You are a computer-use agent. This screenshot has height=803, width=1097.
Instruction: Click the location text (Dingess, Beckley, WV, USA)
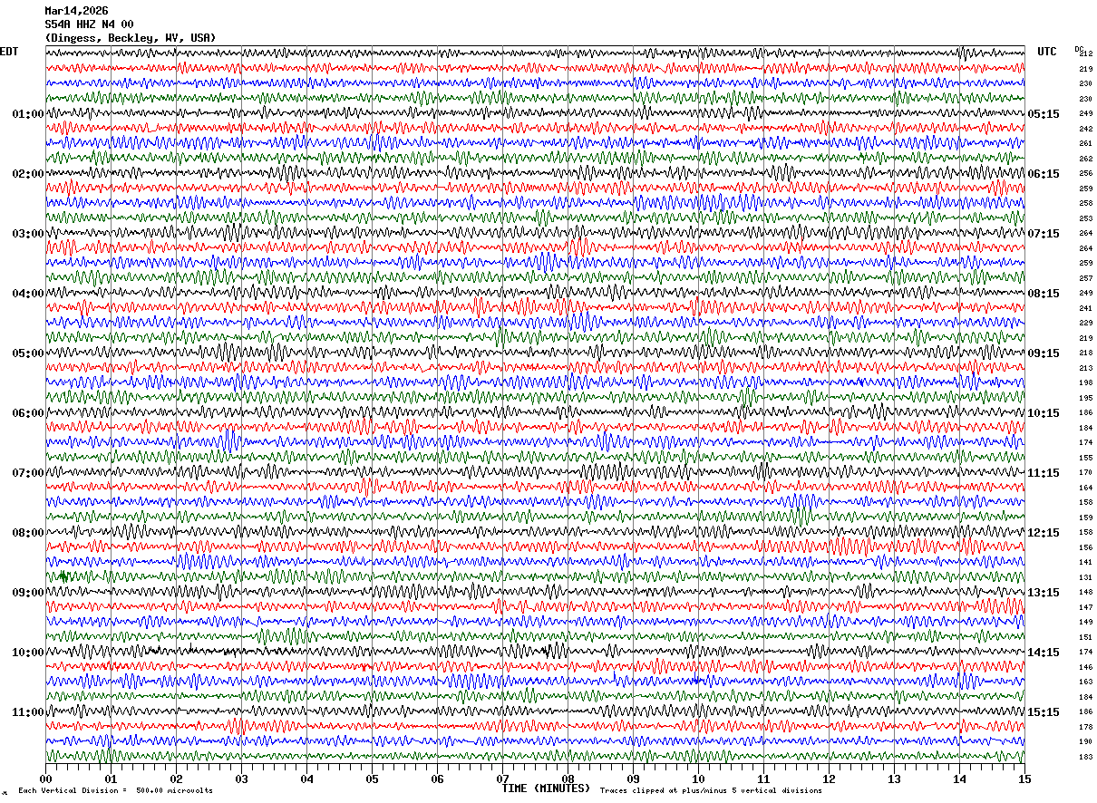coord(131,38)
